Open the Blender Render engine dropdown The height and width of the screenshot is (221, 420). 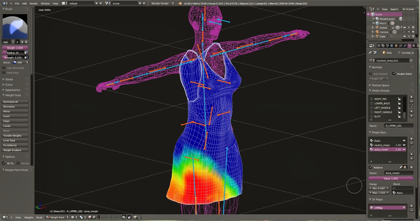(162, 3)
